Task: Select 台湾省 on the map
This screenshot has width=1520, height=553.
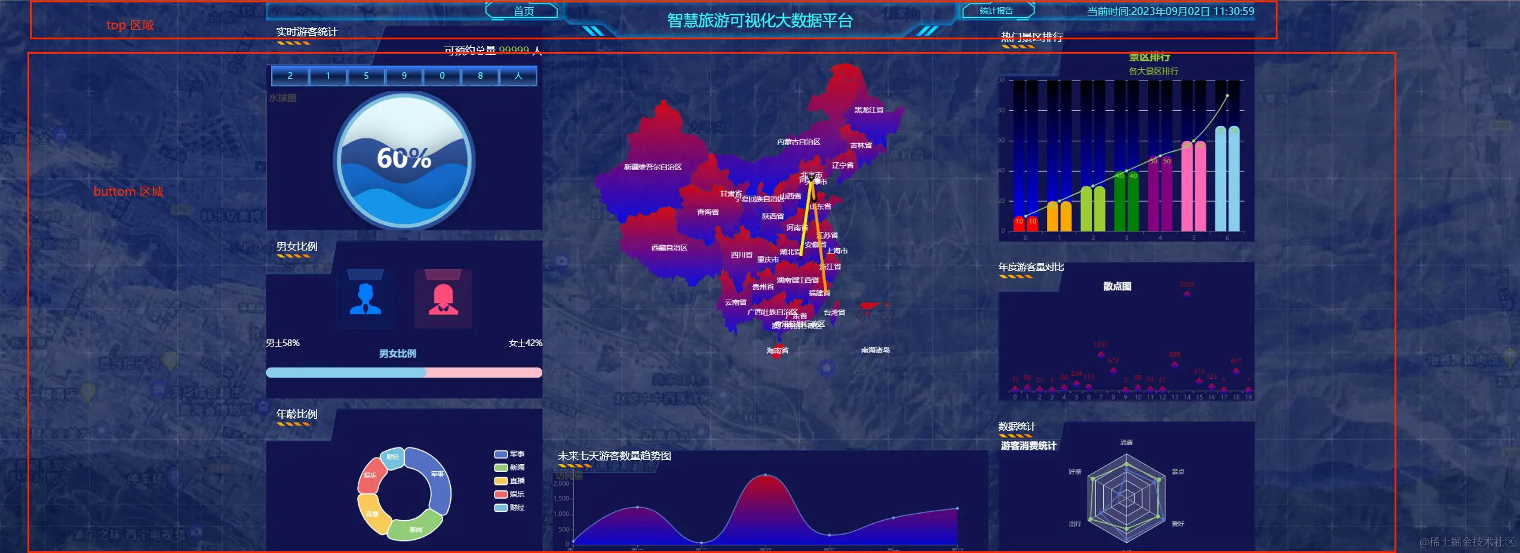Action: (834, 313)
